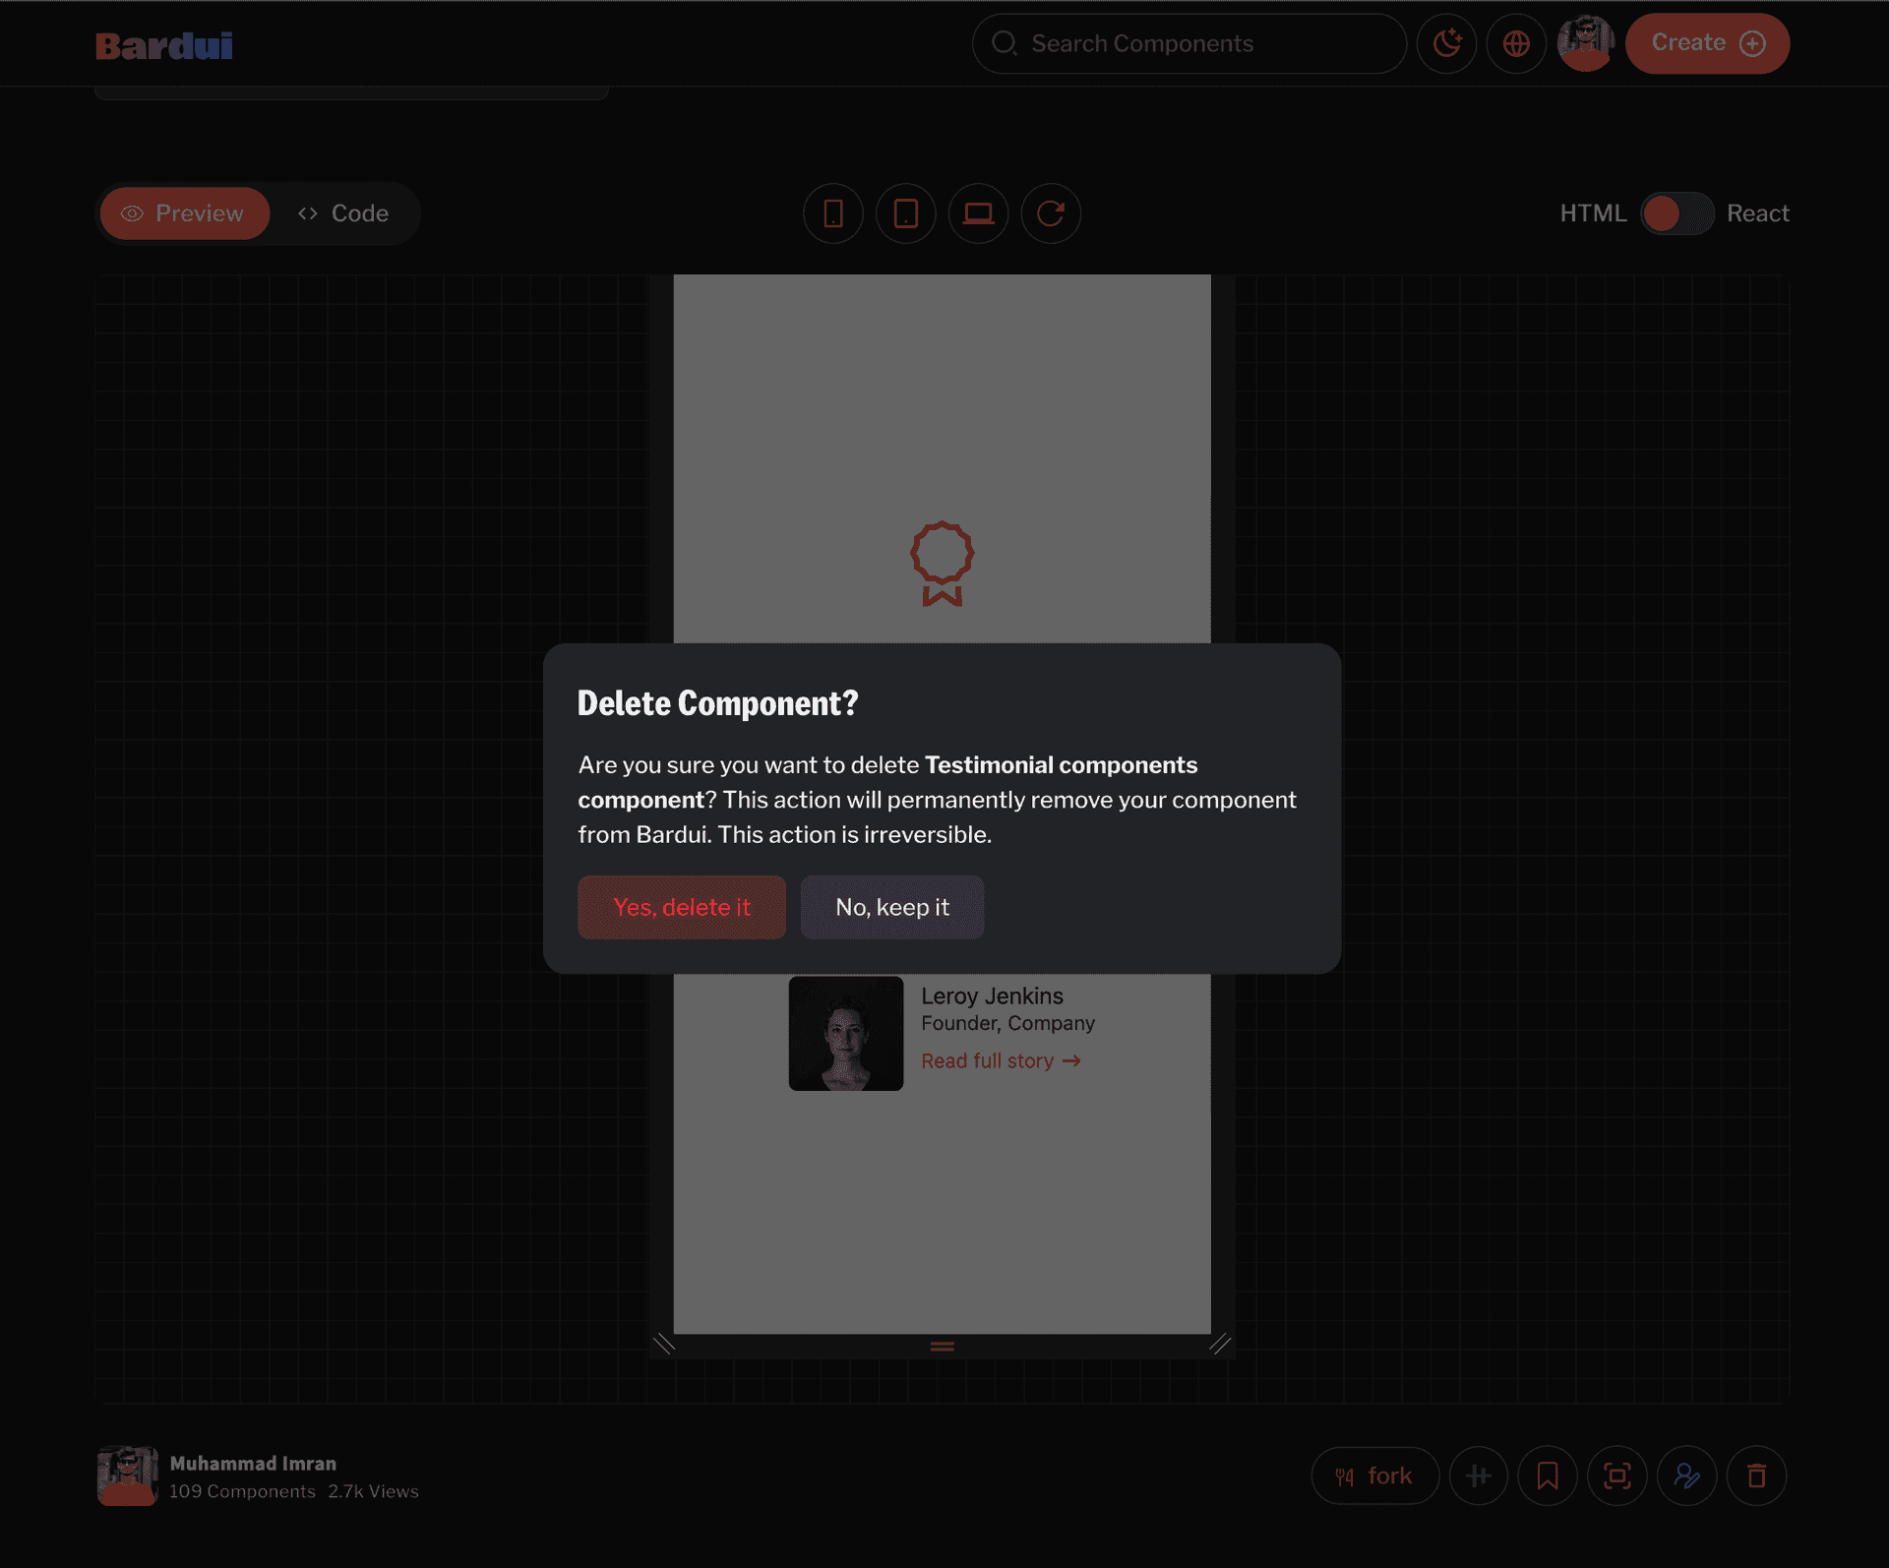The height and width of the screenshot is (1568, 1889).
Task: Click Search Components field
Action: click(x=1188, y=43)
